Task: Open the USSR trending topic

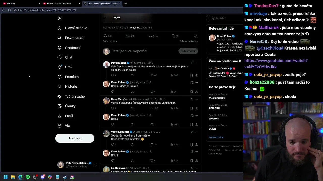Action: (212, 129)
